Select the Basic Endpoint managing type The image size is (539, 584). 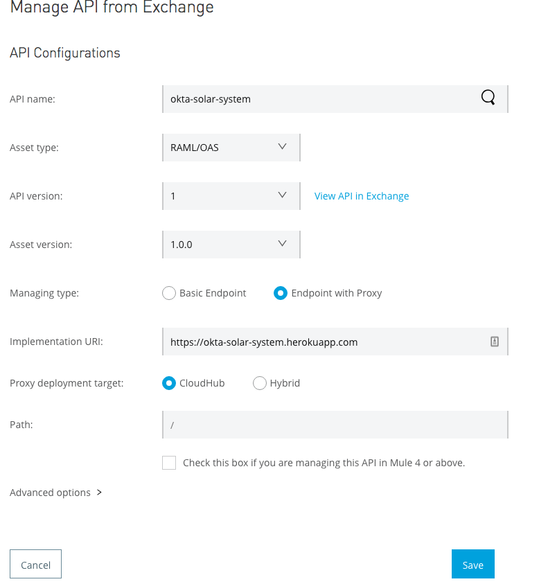pyautogui.click(x=169, y=293)
